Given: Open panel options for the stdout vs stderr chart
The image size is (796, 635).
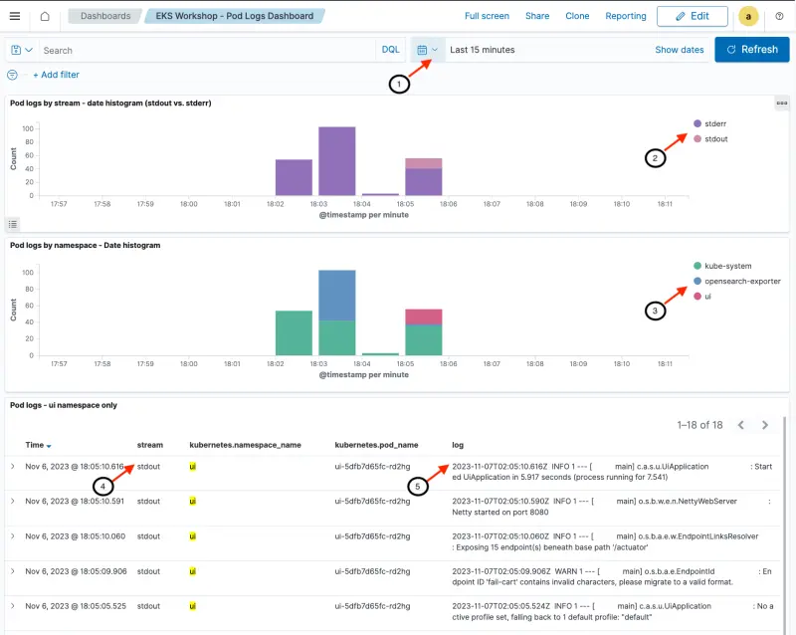Looking at the screenshot, I should 782,103.
